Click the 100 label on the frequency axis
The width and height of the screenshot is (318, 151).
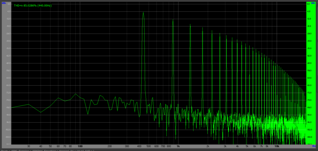pos(80,146)
